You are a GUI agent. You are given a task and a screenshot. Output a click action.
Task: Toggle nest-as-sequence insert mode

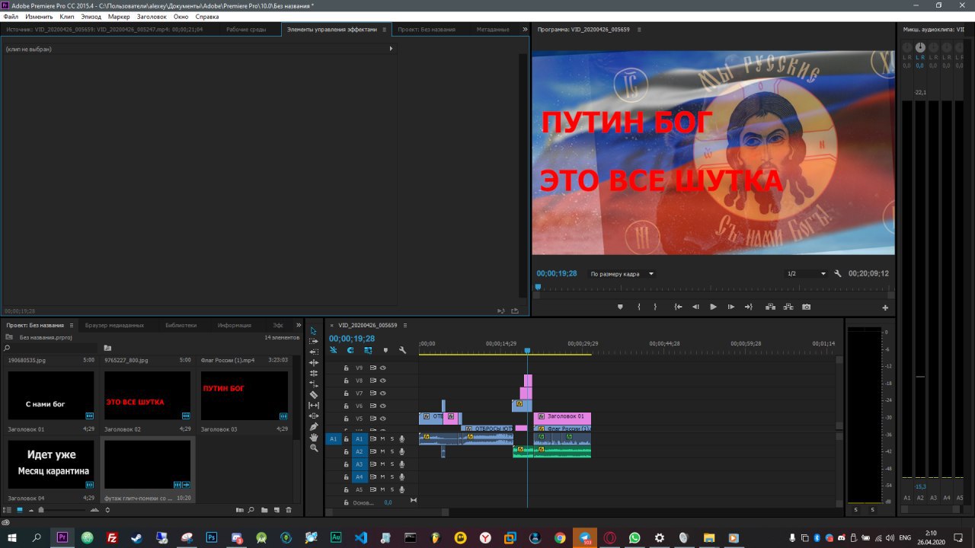click(x=333, y=351)
